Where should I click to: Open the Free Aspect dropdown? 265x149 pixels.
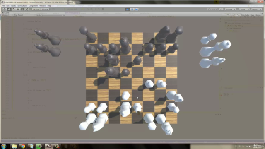coord(25,15)
